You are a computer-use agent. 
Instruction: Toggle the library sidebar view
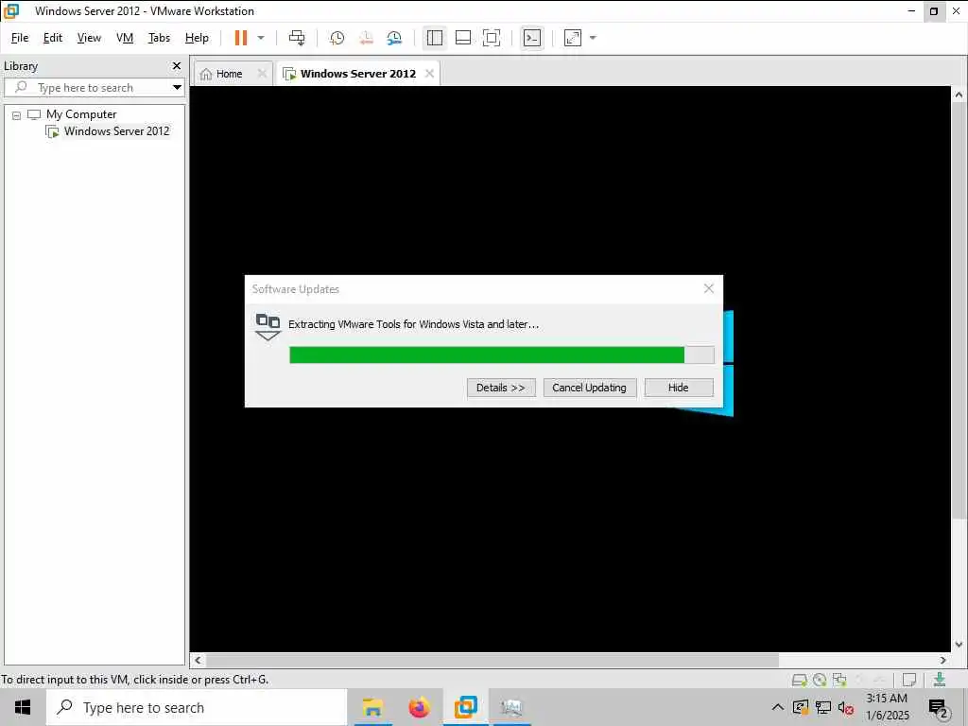tap(435, 38)
